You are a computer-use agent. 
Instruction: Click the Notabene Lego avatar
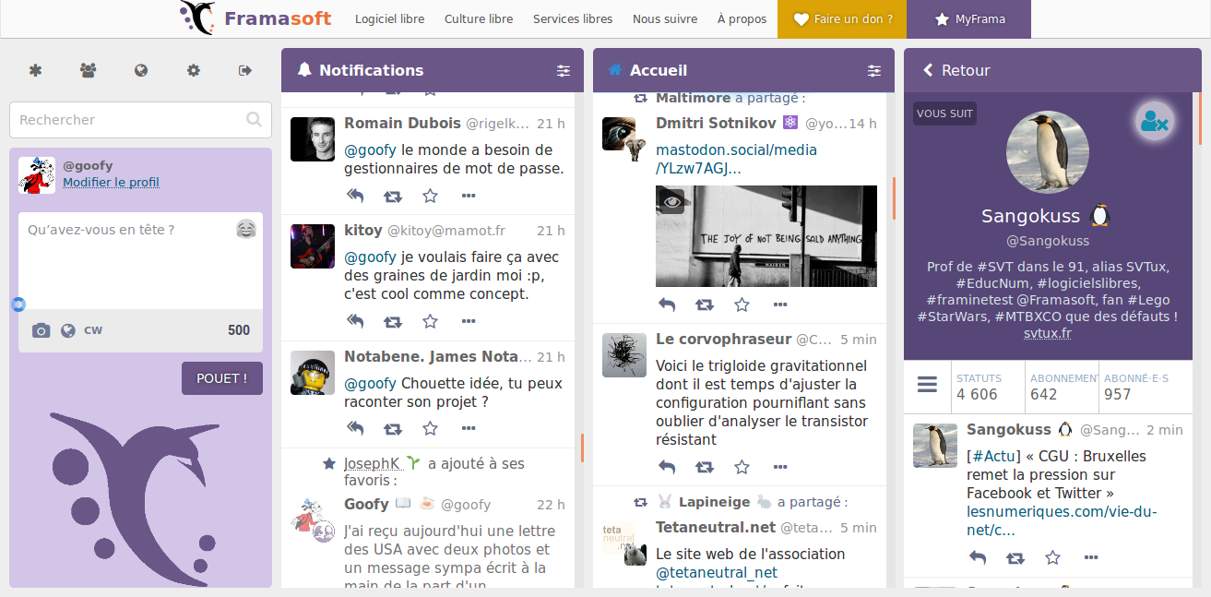(313, 373)
